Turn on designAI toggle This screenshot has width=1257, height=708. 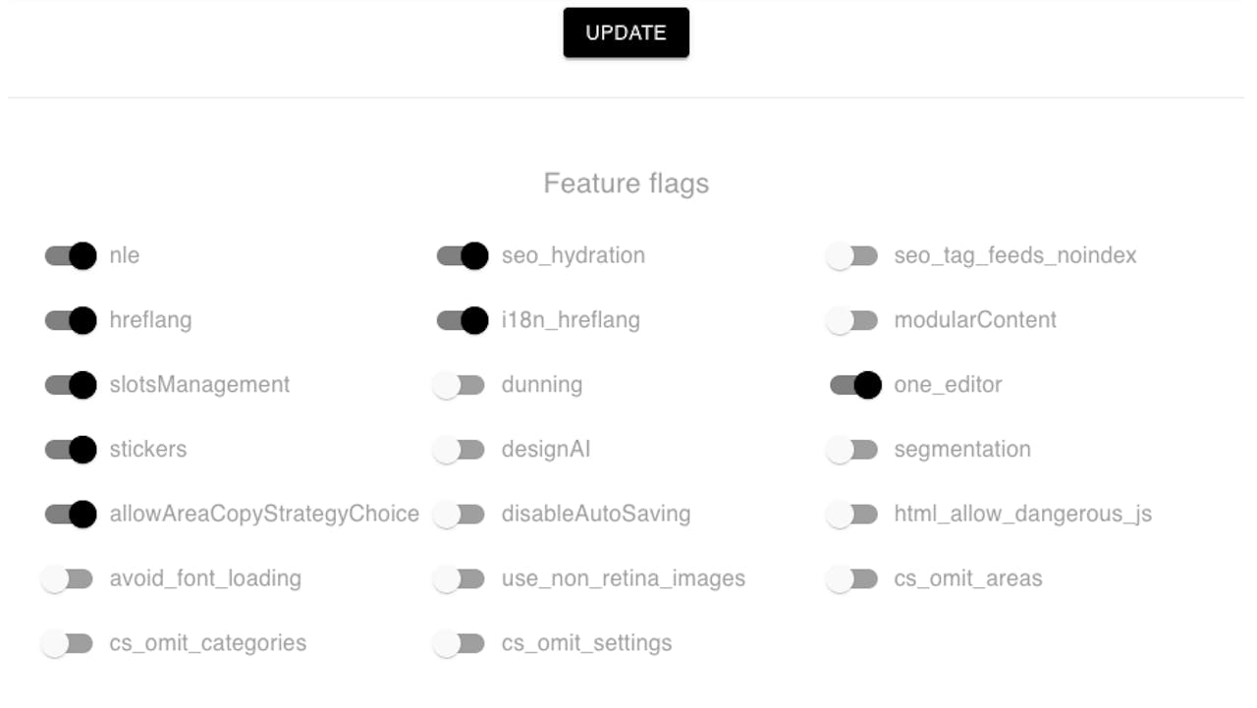click(459, 450)
